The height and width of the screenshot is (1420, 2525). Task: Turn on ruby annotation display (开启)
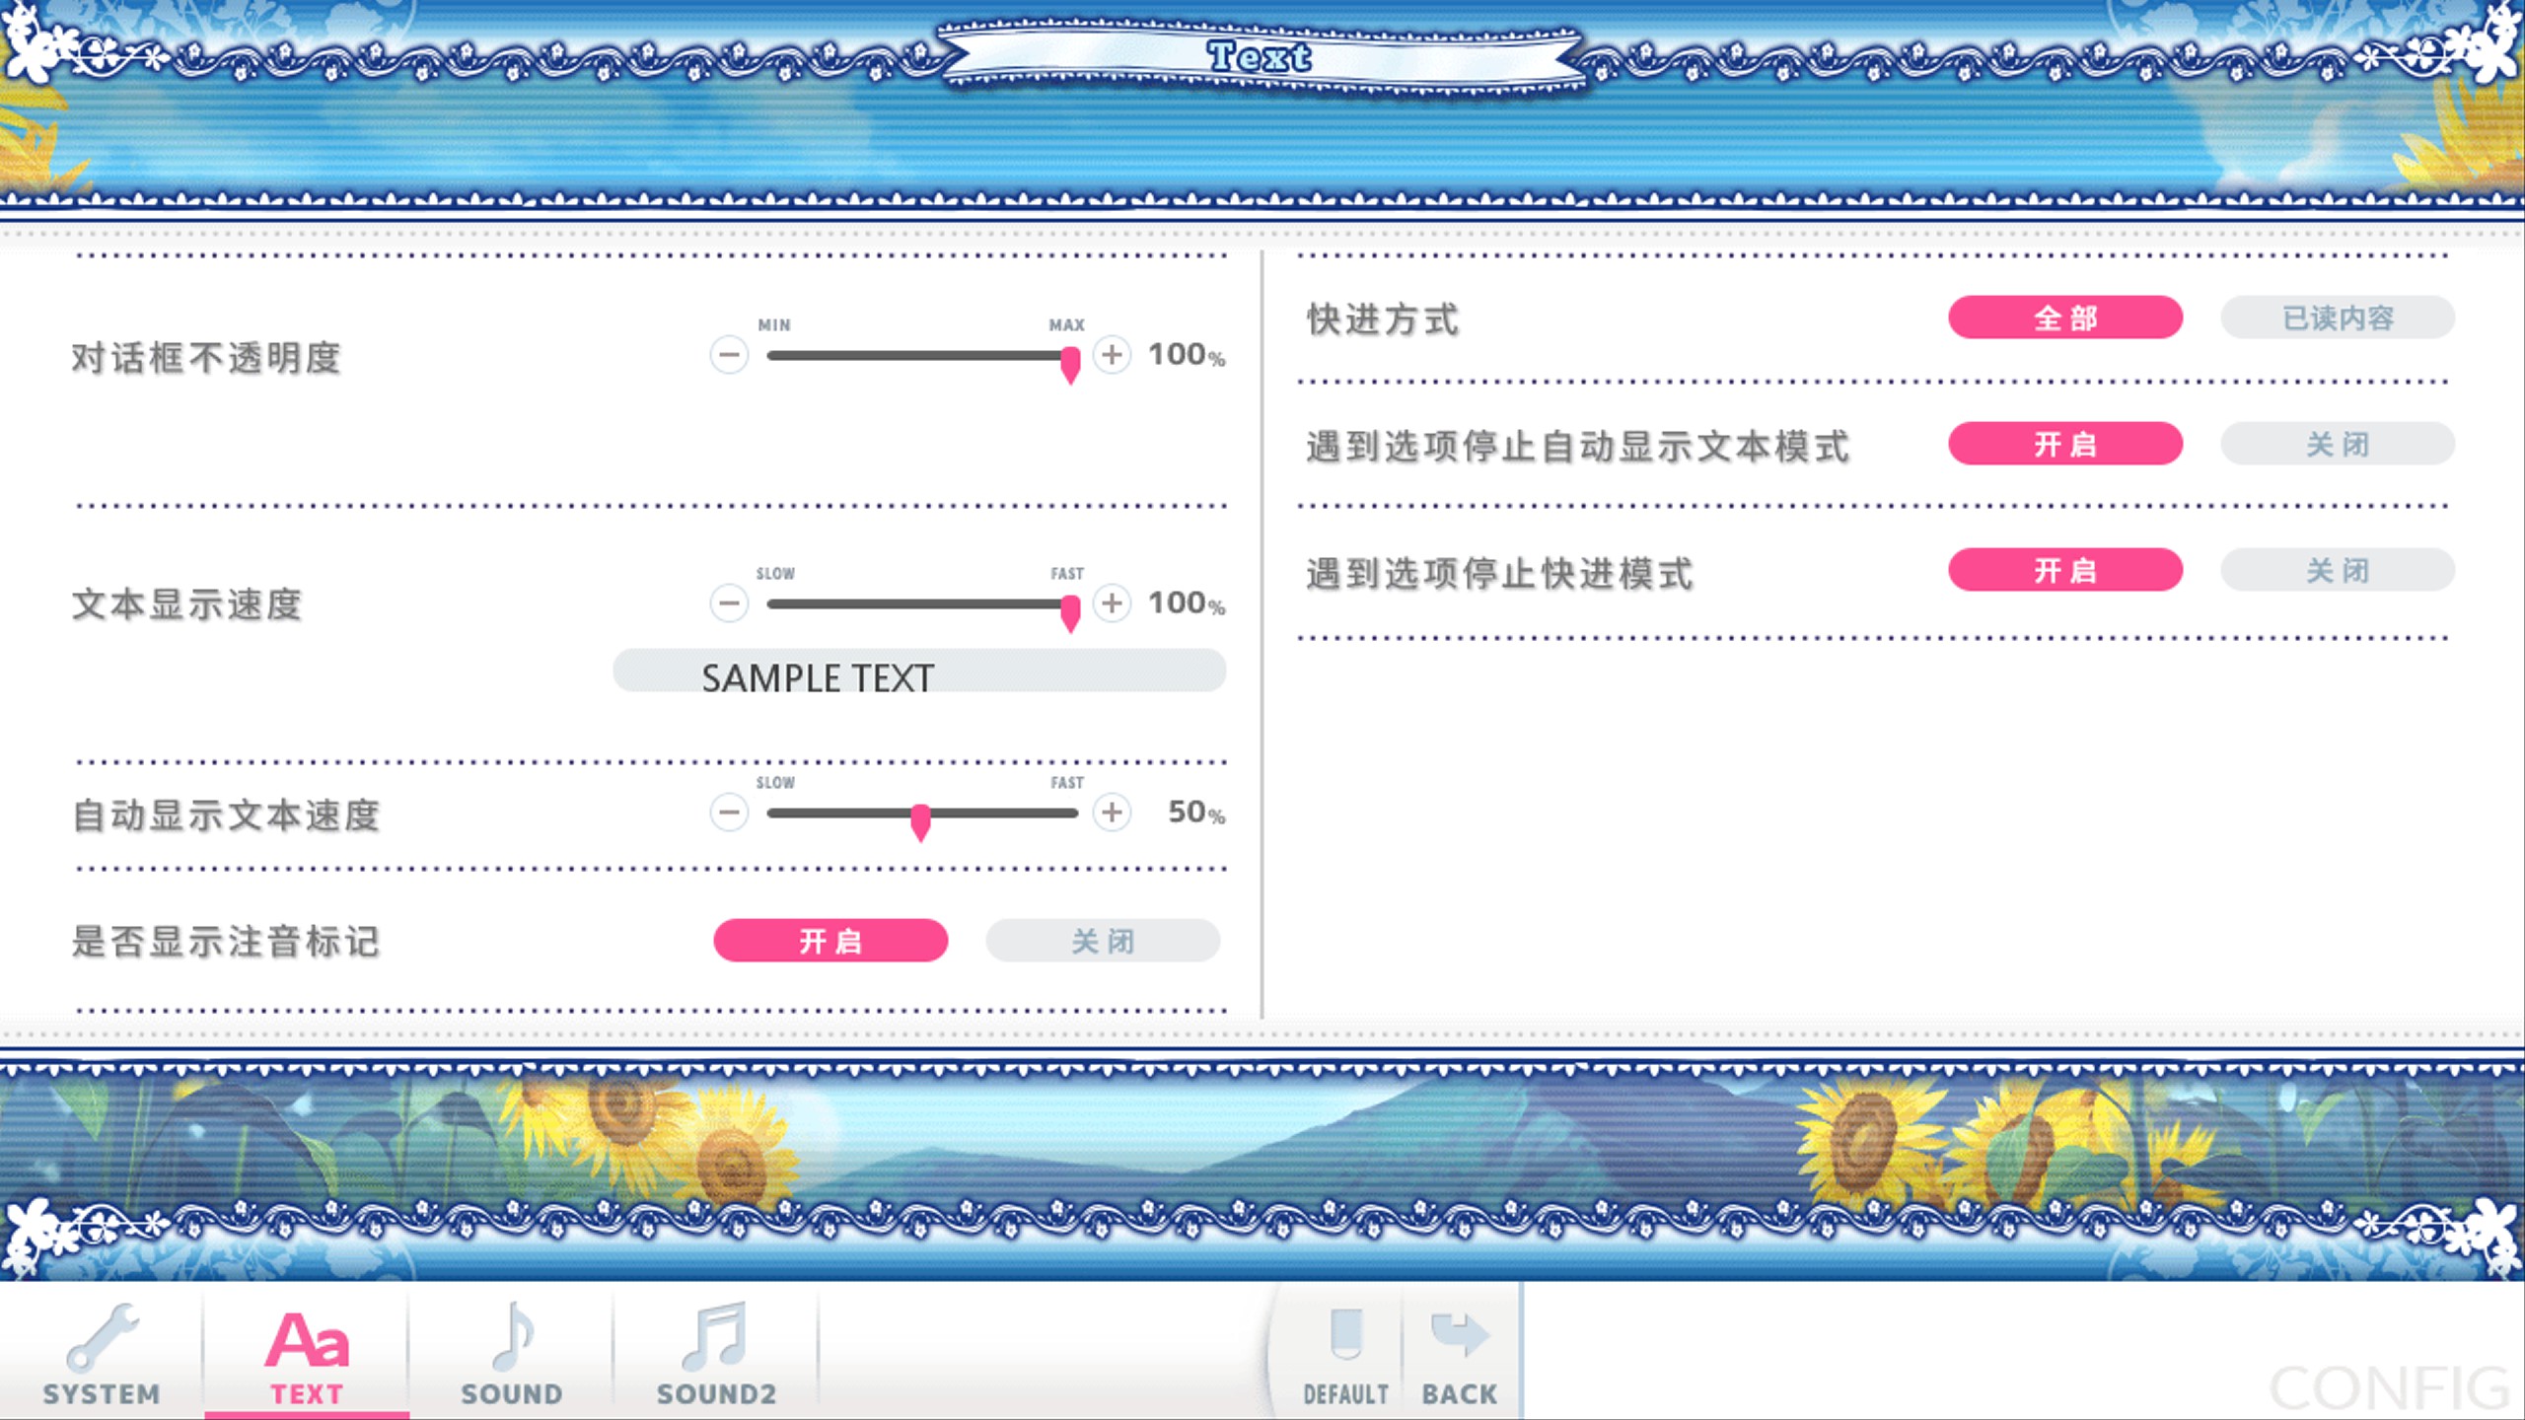[x=830, y=941]
